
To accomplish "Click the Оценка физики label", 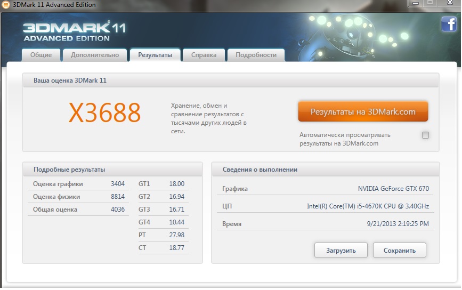I will click(56, 197).
